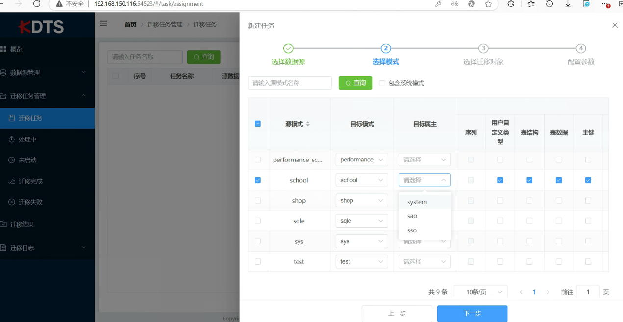Click the hamburger menu collapse icon
This screenshot has height=322, width=623.
pyautogui.click(x=103, y=23)
